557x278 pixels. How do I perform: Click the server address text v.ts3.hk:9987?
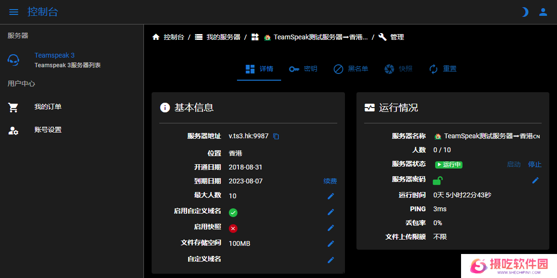click(x=249, y=136)
